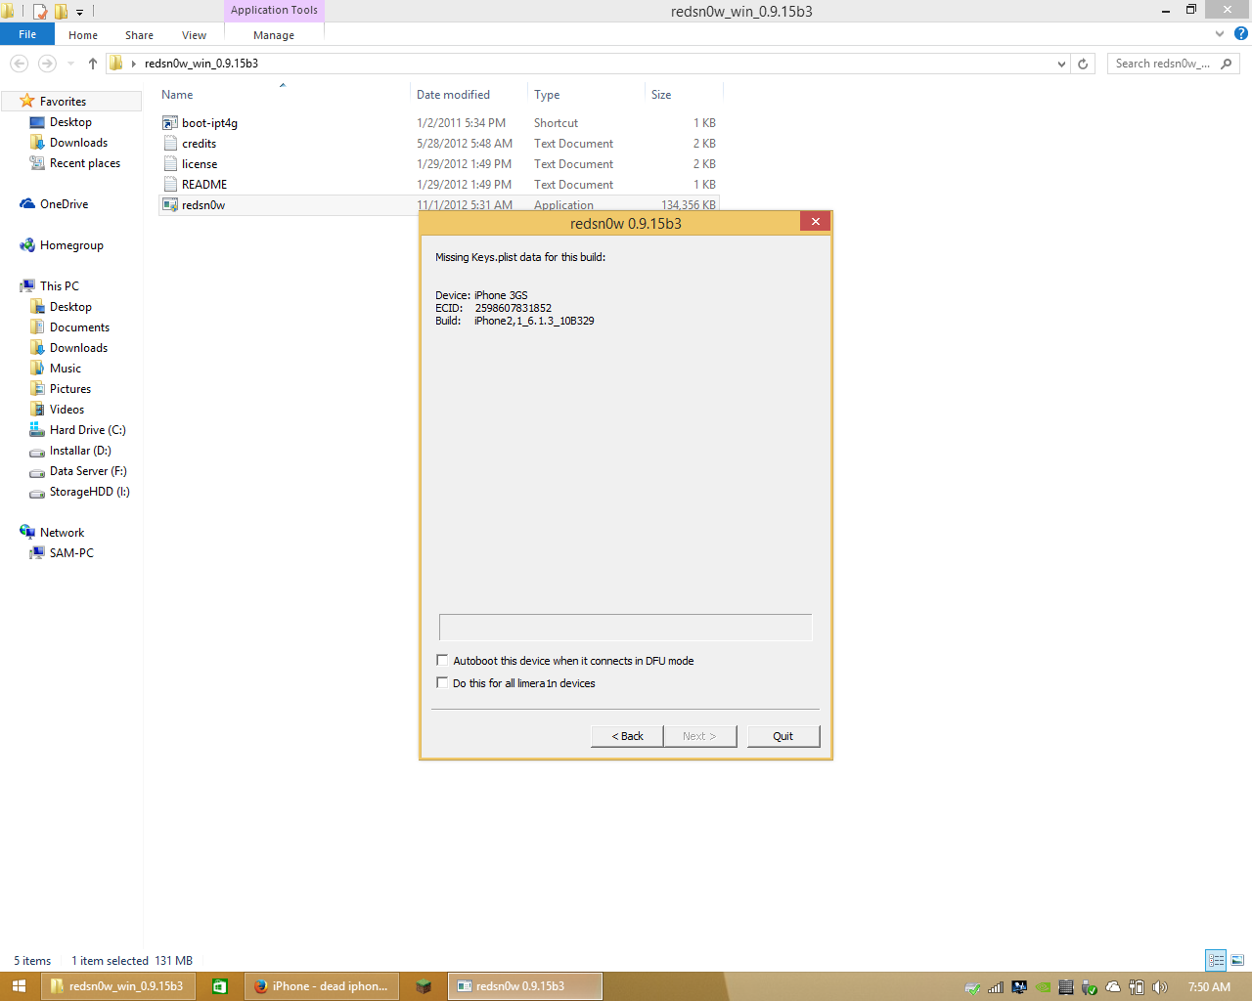Click the Properties icon in quick access toolbar

click(x=40, y=12)
